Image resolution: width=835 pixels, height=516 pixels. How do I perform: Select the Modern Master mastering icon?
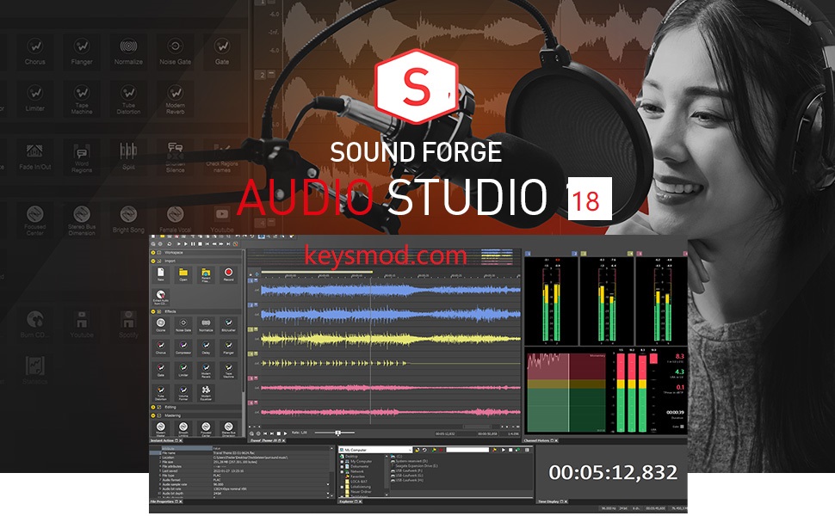(x=161, y=428)
